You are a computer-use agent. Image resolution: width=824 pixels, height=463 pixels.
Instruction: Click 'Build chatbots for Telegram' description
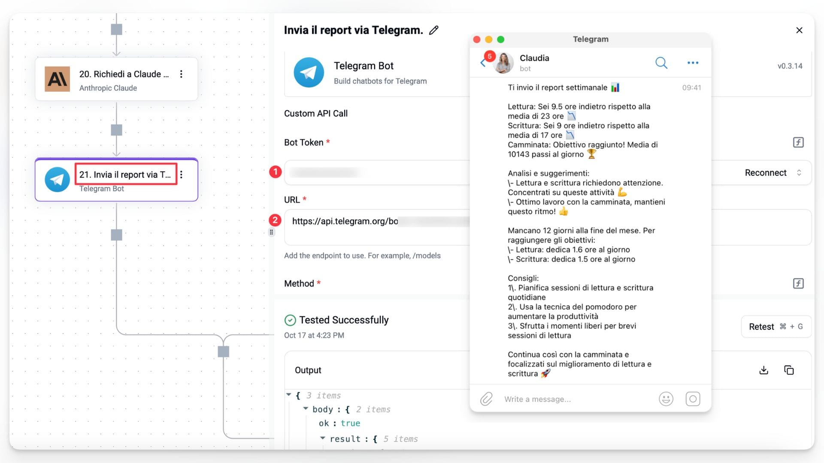tap(380, 81)
